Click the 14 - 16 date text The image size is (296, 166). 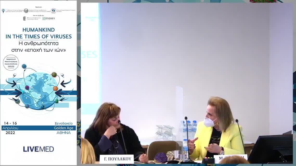10,123
